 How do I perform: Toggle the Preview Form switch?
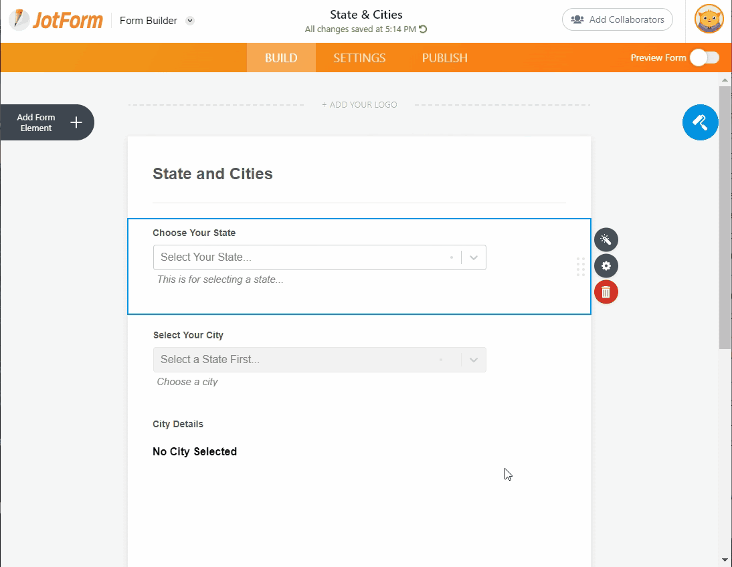click(x=704, y=58)
